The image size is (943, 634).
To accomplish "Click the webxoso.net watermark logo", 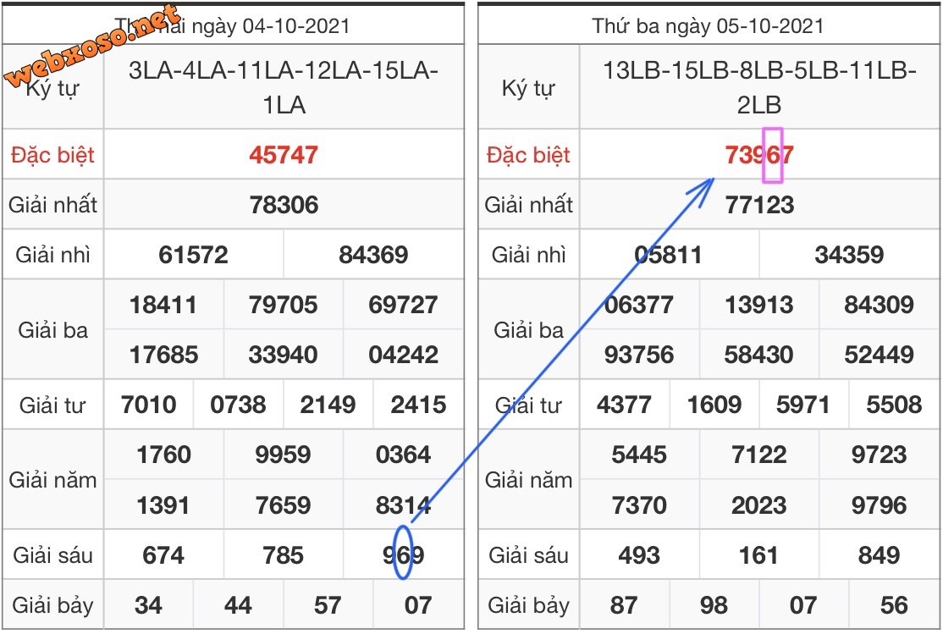I will tap(93, 47).
